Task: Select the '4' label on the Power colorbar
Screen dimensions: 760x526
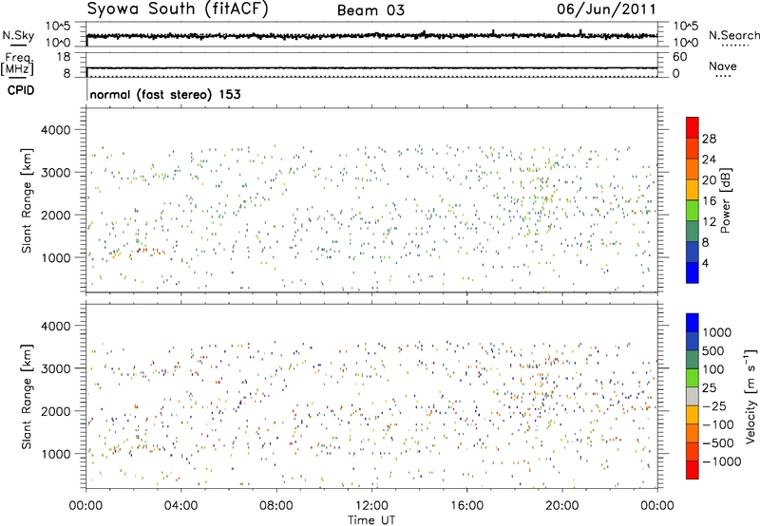Action: [x=705, y=263]
